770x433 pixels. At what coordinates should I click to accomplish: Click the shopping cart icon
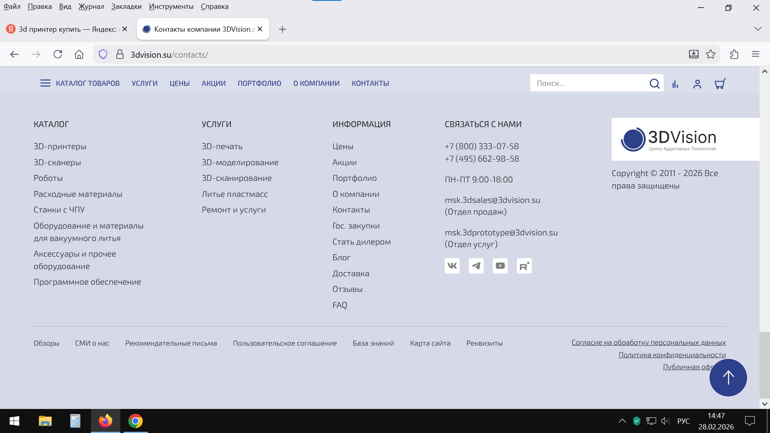(720, 84)
